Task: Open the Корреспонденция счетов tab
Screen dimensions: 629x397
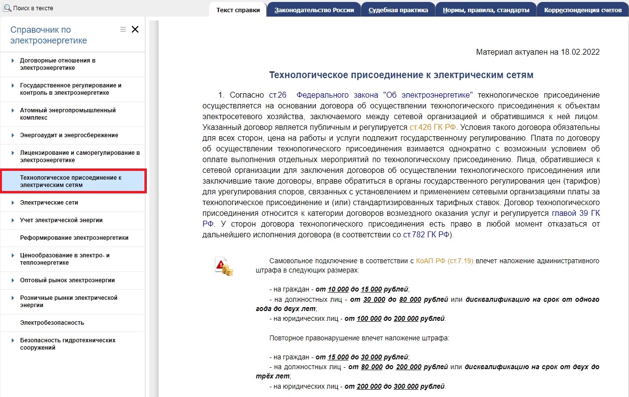Action: coord(582,10)
